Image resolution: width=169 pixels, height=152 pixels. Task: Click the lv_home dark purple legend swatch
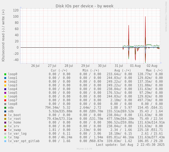tap(5, 123)
